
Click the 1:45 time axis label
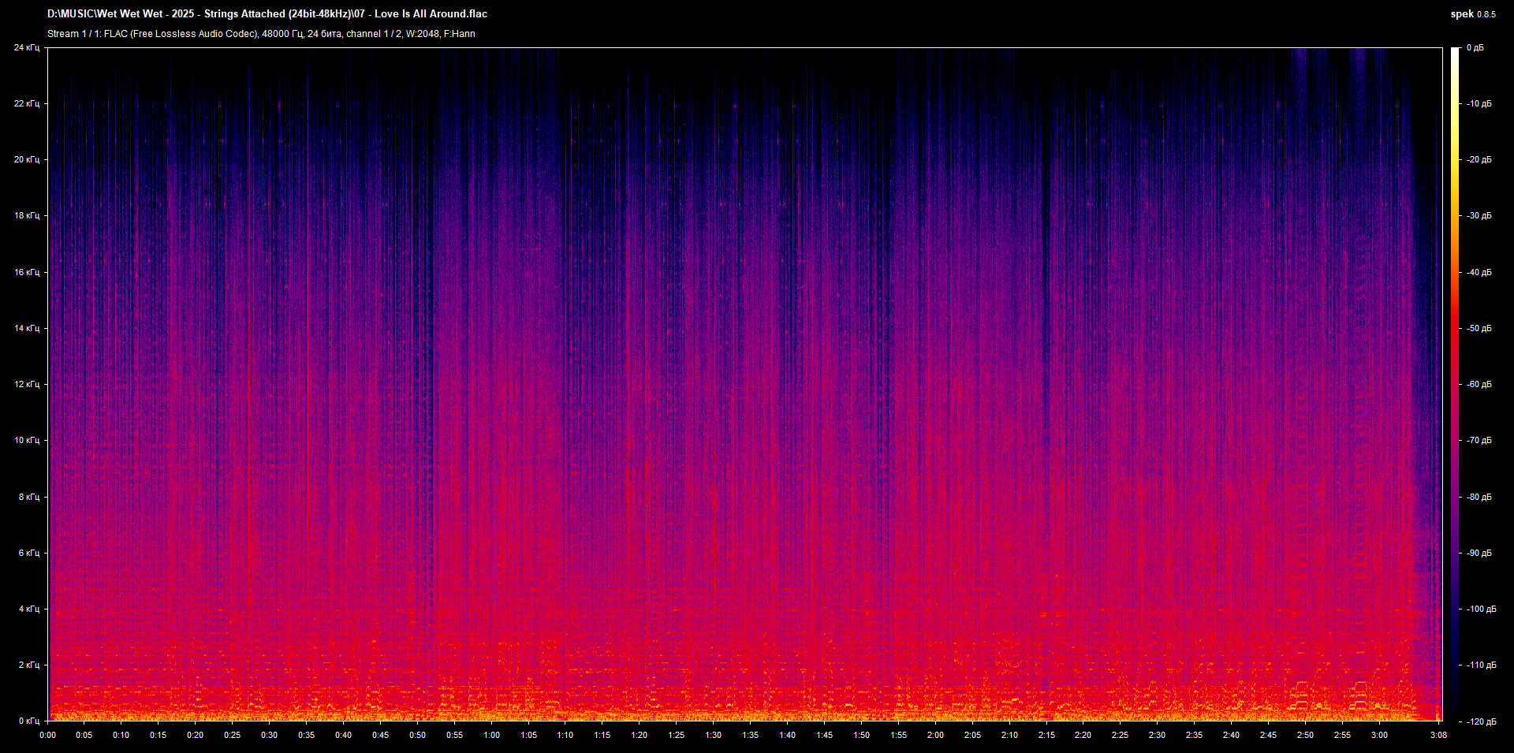point(825,736)
